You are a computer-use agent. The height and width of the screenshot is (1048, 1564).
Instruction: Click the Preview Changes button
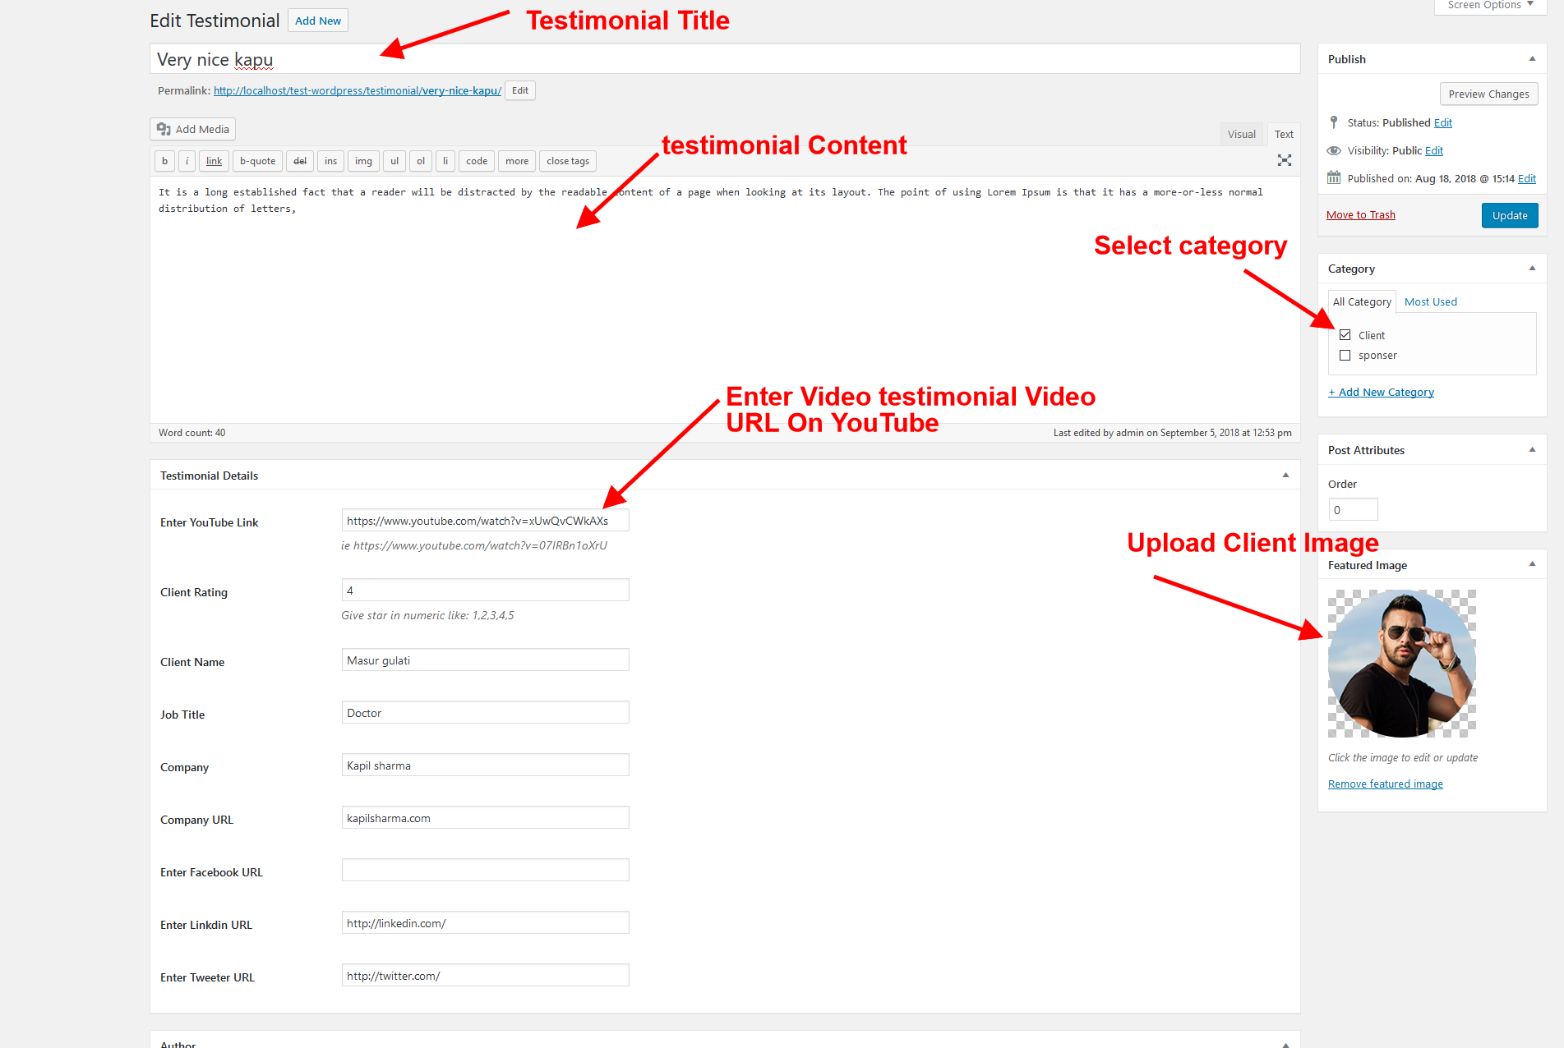(1488, 94)
